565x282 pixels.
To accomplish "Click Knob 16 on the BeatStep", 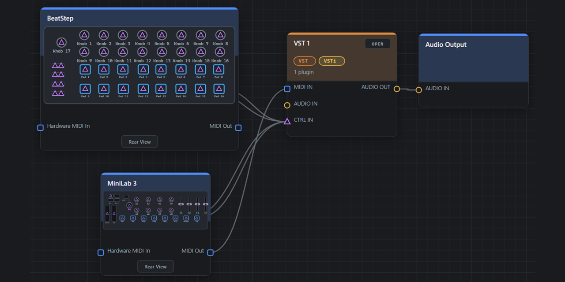I will [220, 52].
